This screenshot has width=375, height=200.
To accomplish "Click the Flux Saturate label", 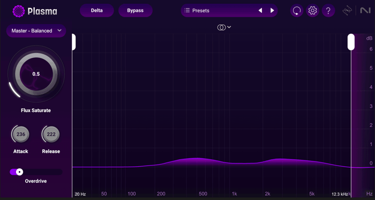I will (36, 110).
